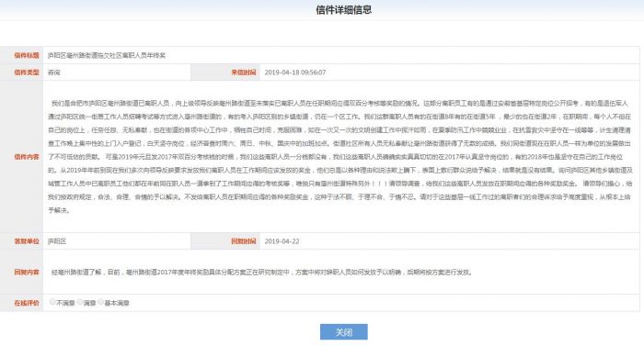Click the 信件内容 label
The width and height of the screenshot is (644, 346).
click(27, 157)
